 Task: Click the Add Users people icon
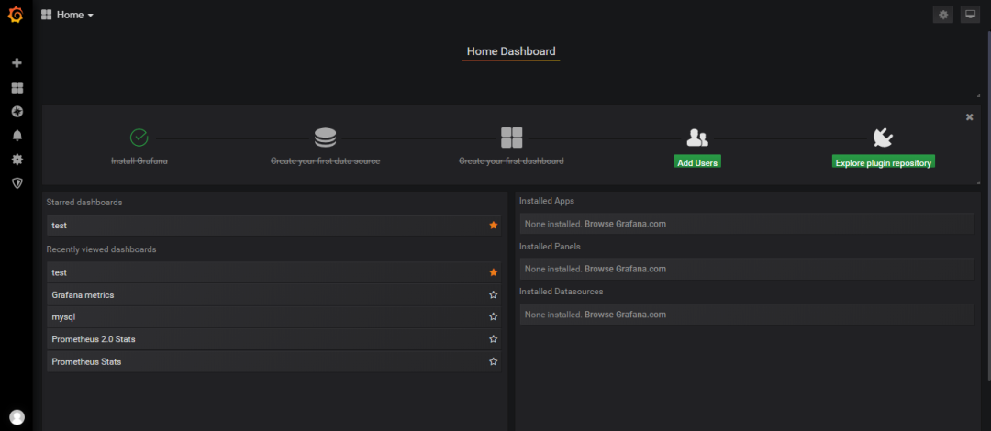(x=697, y=138)
